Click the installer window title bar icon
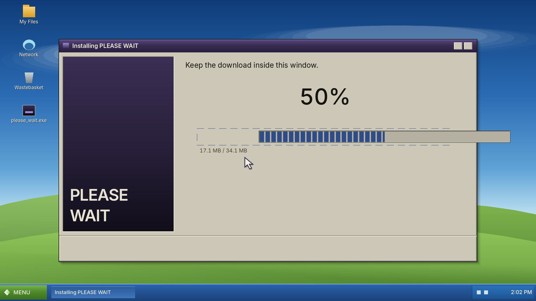The height and width of the screenshot is (301, 536). (x=66, y=46)
